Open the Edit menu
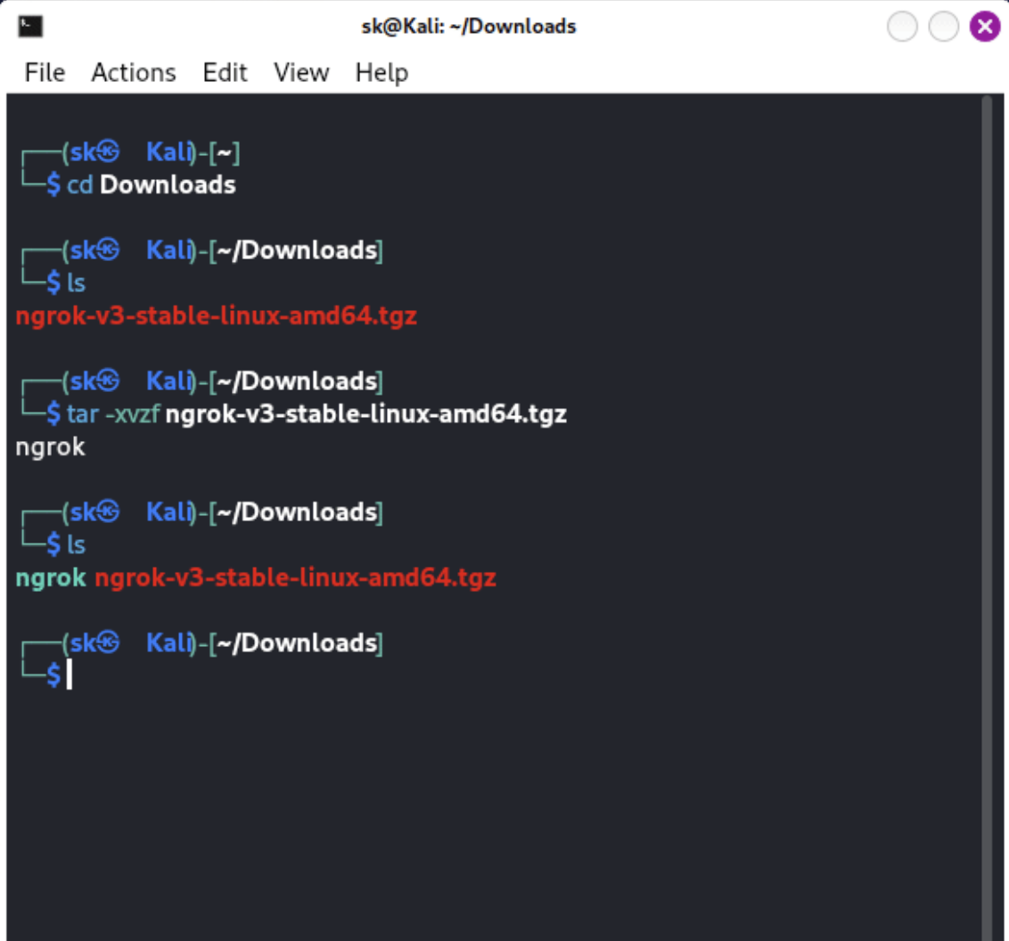 225,72
